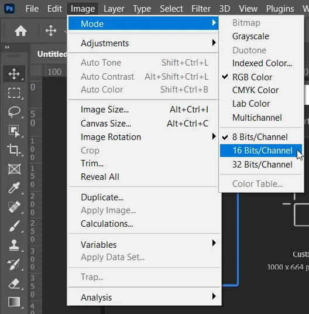
Task: Expand the toolbar with double-arrow icon
Action: (7, 47)
